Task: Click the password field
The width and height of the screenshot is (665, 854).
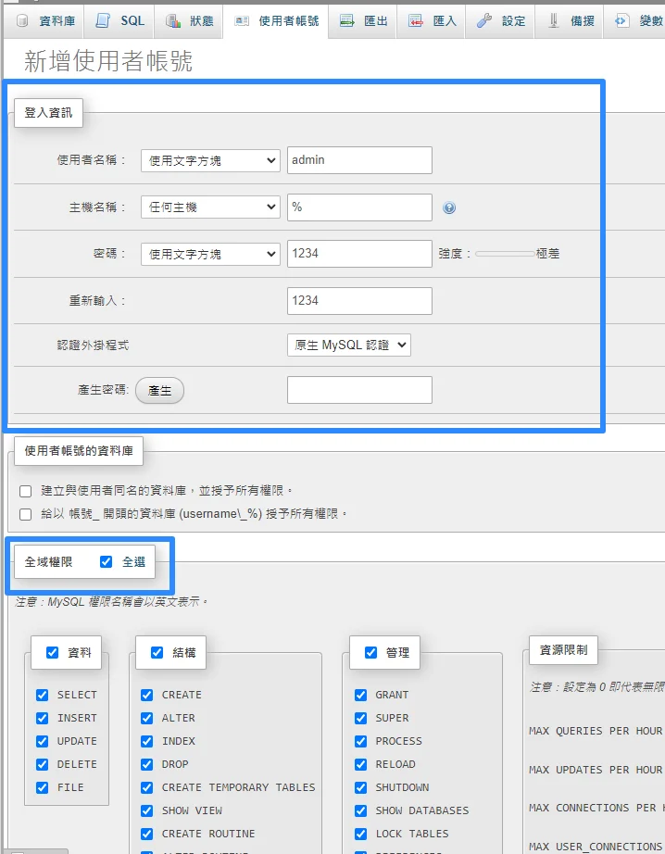Action: [x=359, y=254]
